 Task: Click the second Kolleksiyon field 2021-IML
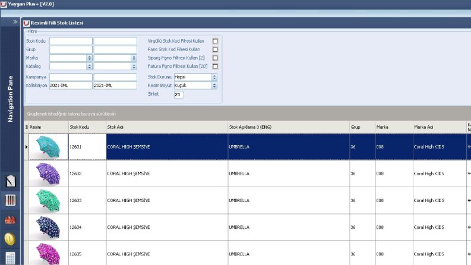click(115, 86)
